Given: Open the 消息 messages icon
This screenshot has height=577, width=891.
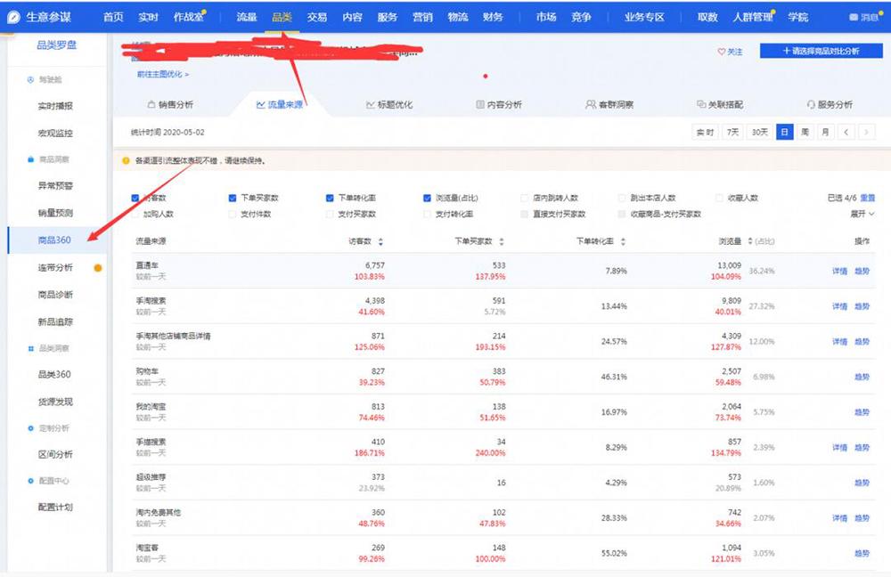Looking at the screenshot, I should [x=854, y=18].
